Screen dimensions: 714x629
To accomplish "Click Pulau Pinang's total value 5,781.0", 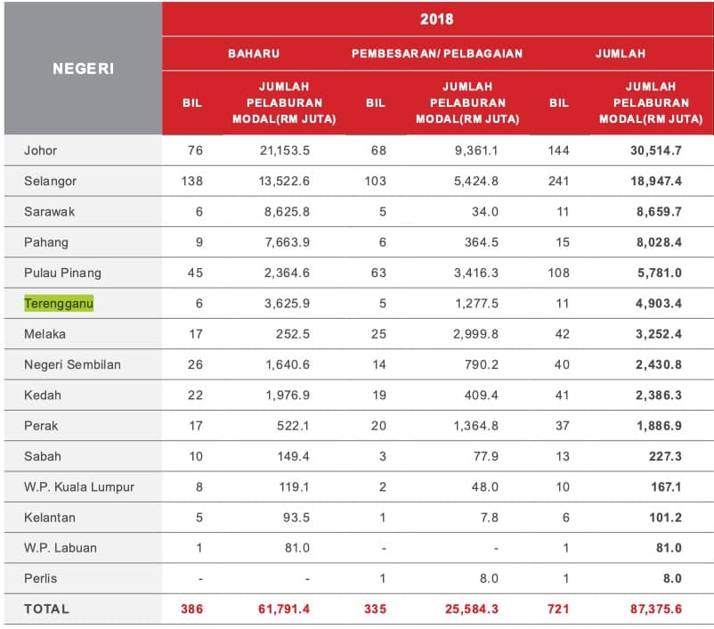I will (x=660, y=273).
